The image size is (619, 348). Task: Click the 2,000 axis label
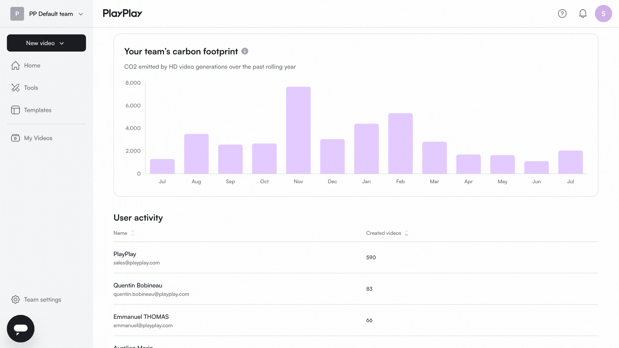(x=133, y=151)
